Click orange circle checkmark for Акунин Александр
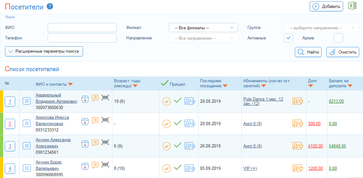 tap(167, 146)
